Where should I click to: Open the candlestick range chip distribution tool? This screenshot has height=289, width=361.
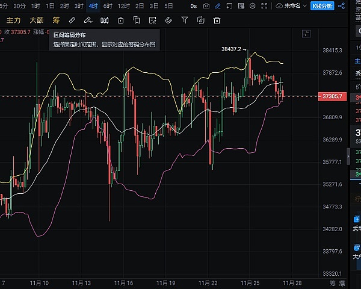click(105, 20)
